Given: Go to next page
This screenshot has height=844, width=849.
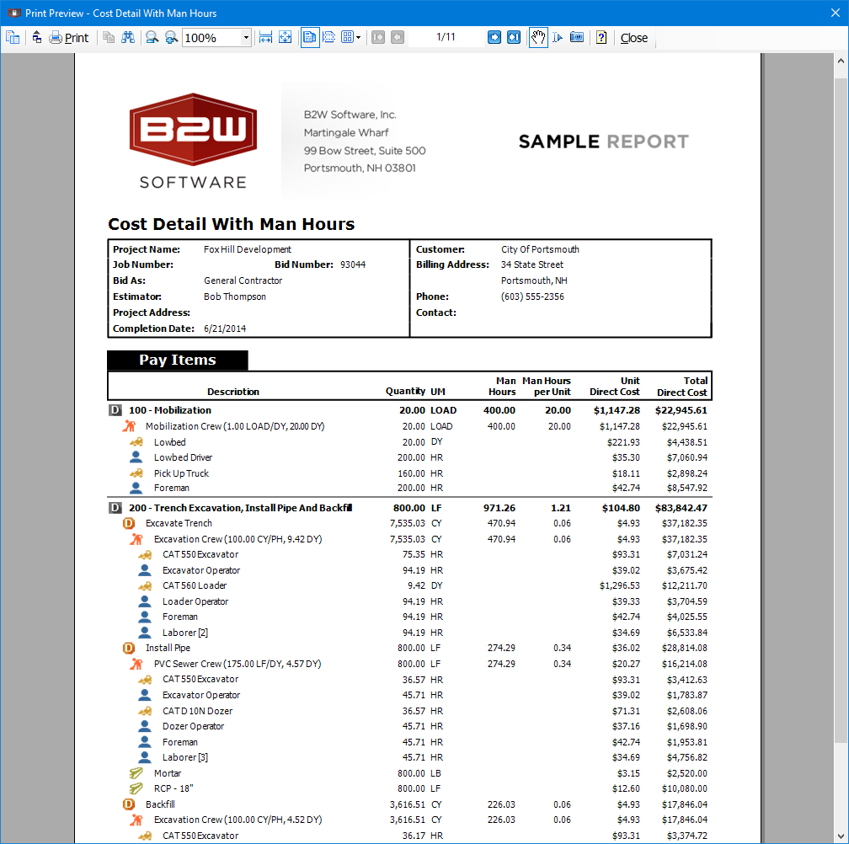Looking at the screenshot, I should pos(494,37).
